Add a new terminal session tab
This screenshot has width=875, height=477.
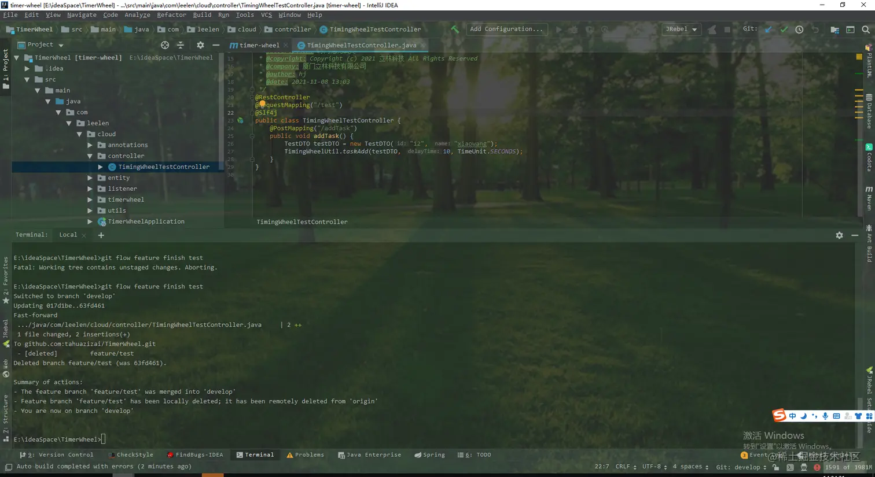pos(101,235)
